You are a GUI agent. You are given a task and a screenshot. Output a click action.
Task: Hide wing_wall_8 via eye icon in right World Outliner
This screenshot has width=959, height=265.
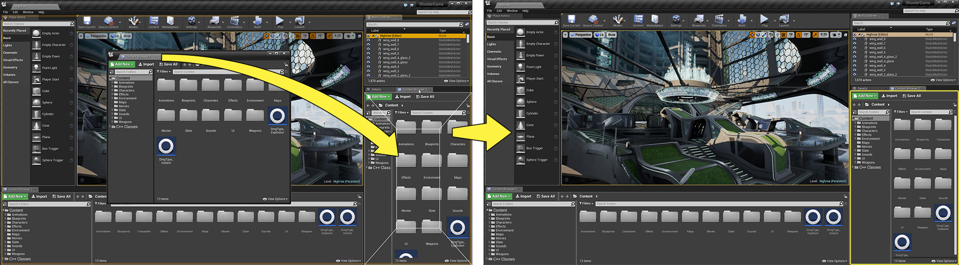click(855, 39)
